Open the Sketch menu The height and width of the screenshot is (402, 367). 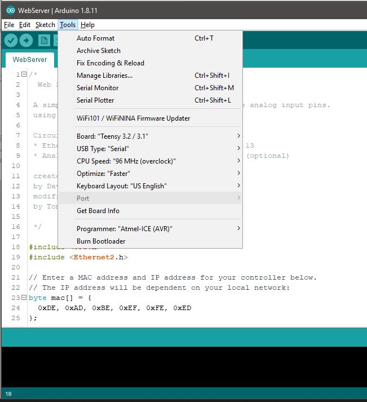45,25
